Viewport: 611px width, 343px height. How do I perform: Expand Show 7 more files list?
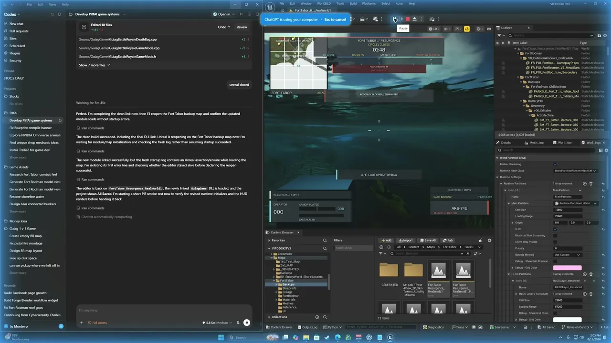click(x=95, y=65)
